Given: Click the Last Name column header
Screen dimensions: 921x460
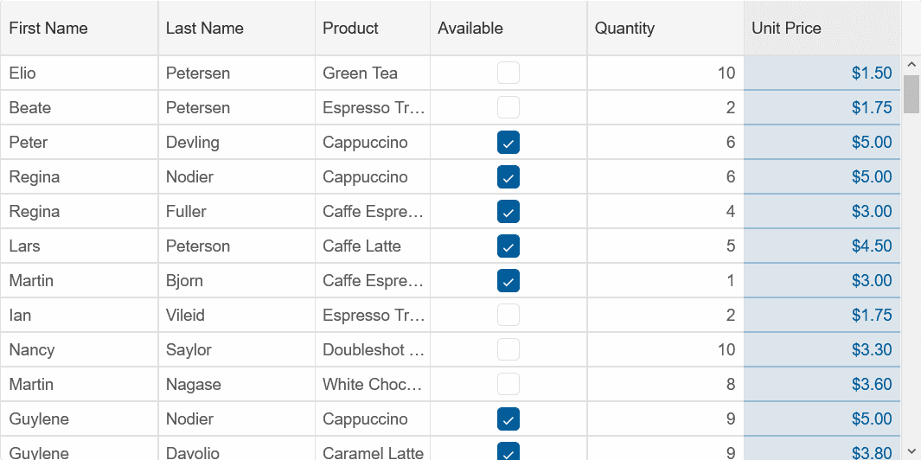Looking at the screenshot, I should [x=237, y=29].
